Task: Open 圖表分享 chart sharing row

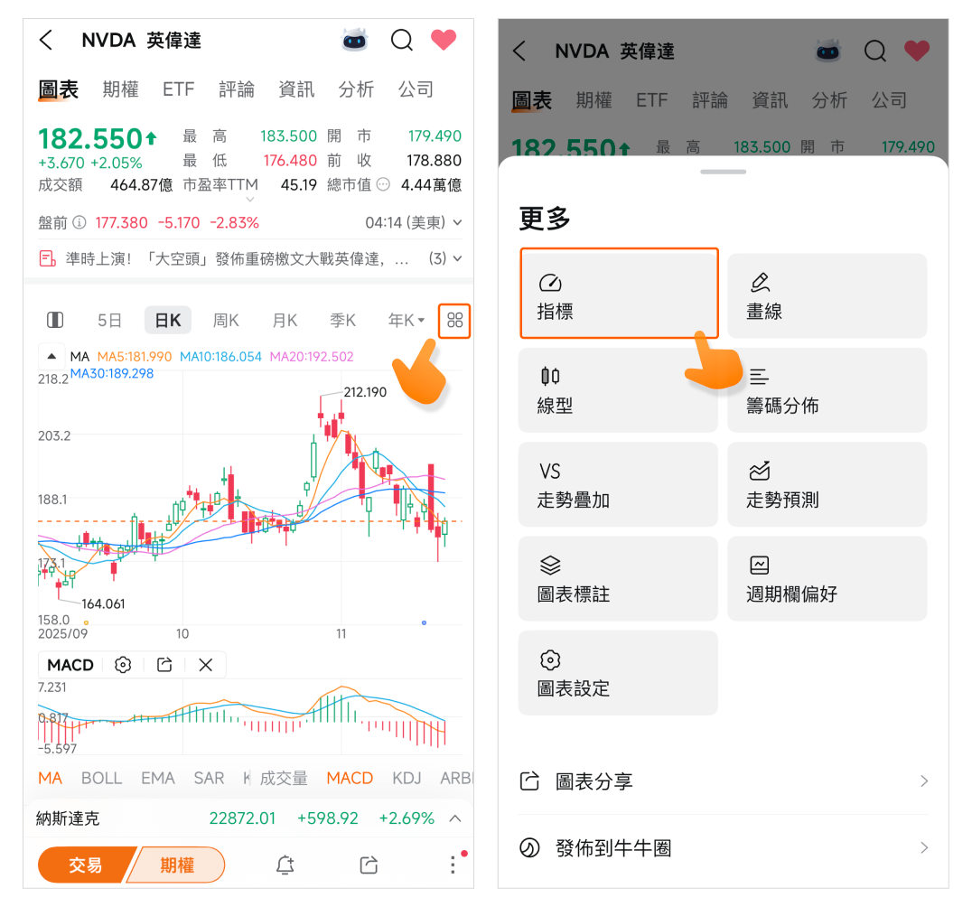Action: tap(724, 781)
